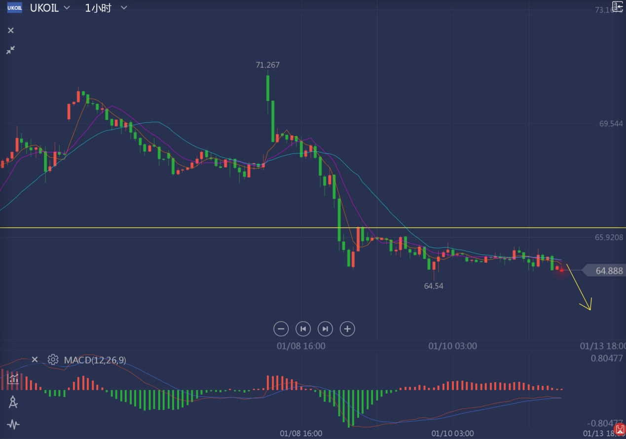
Task: Click the pulse waveform icon
Action: click(13, 424)
